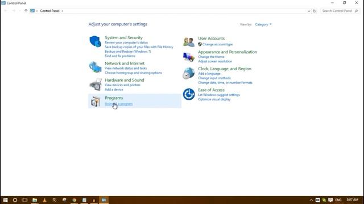Open Task View from the taskbar

point(24,200)
